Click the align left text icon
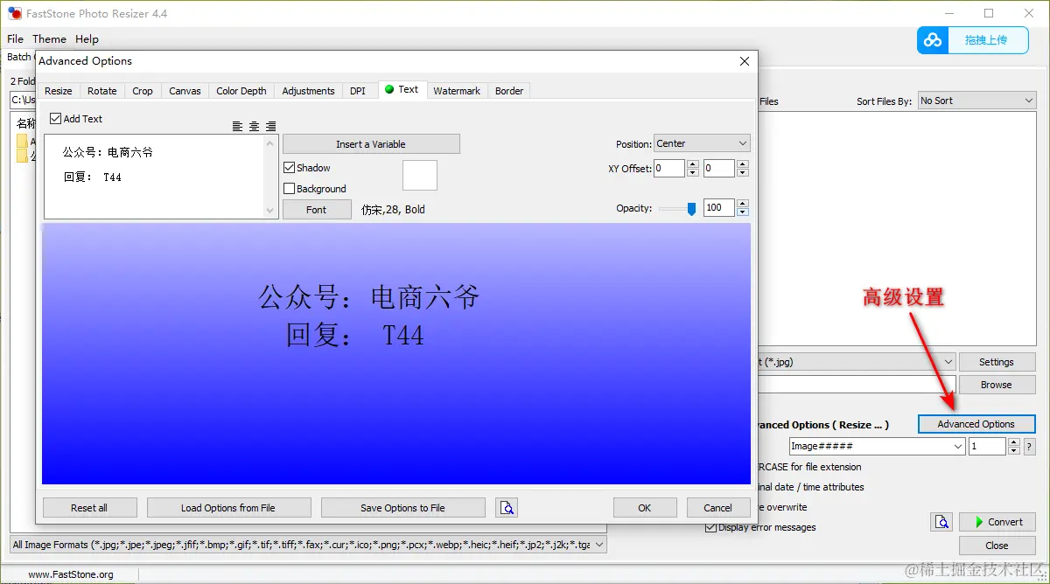 click(237, 126)
